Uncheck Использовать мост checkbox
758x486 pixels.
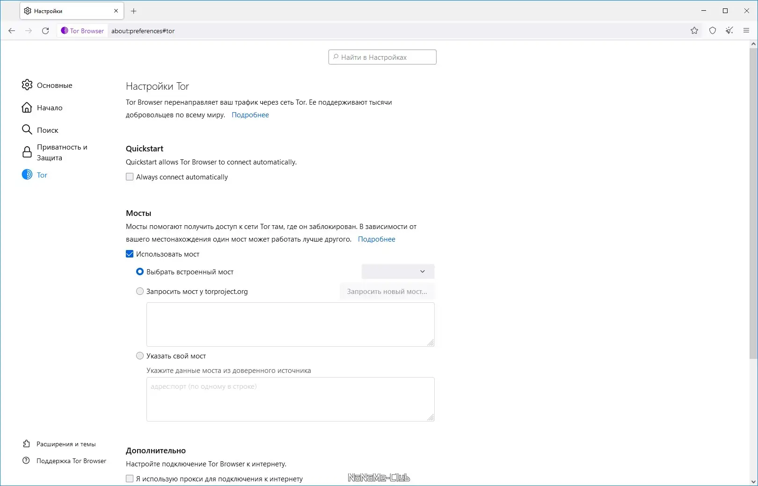[130, 254]
